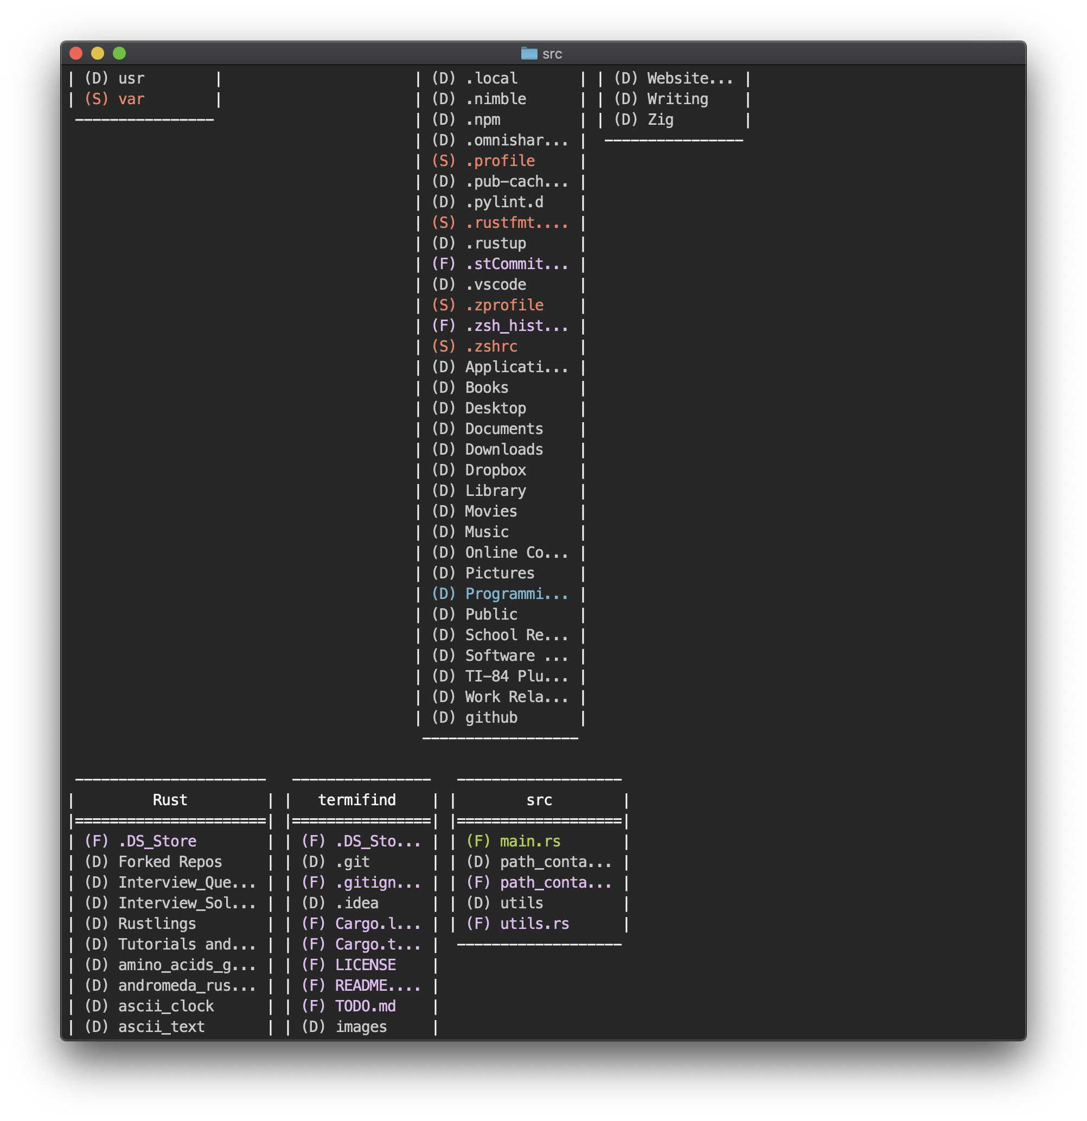
Task: Click the yellow minimize window button
Action: [x=98, y=53]
